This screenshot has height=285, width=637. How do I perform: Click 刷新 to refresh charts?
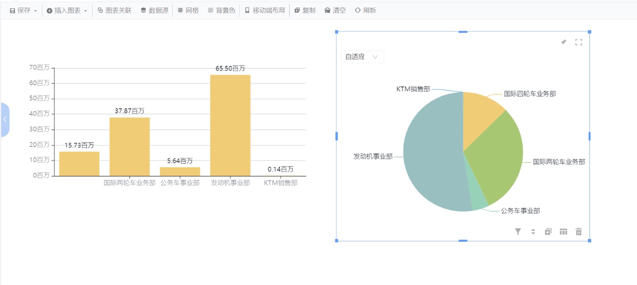tap(366, 11)
